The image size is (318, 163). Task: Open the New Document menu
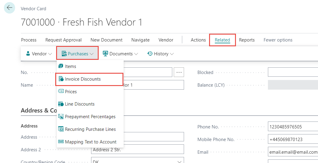point(107,40)
